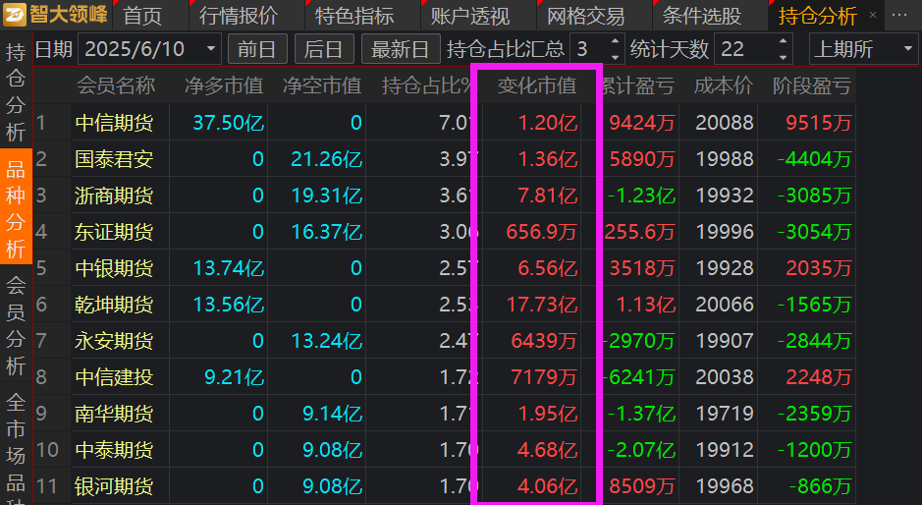
Task: Select member 中信期货
Action: pyautogui.click(x=114, y=123)
